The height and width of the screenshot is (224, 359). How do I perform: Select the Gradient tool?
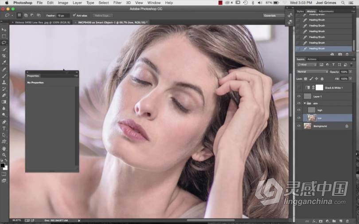click(x=4, y=102)
